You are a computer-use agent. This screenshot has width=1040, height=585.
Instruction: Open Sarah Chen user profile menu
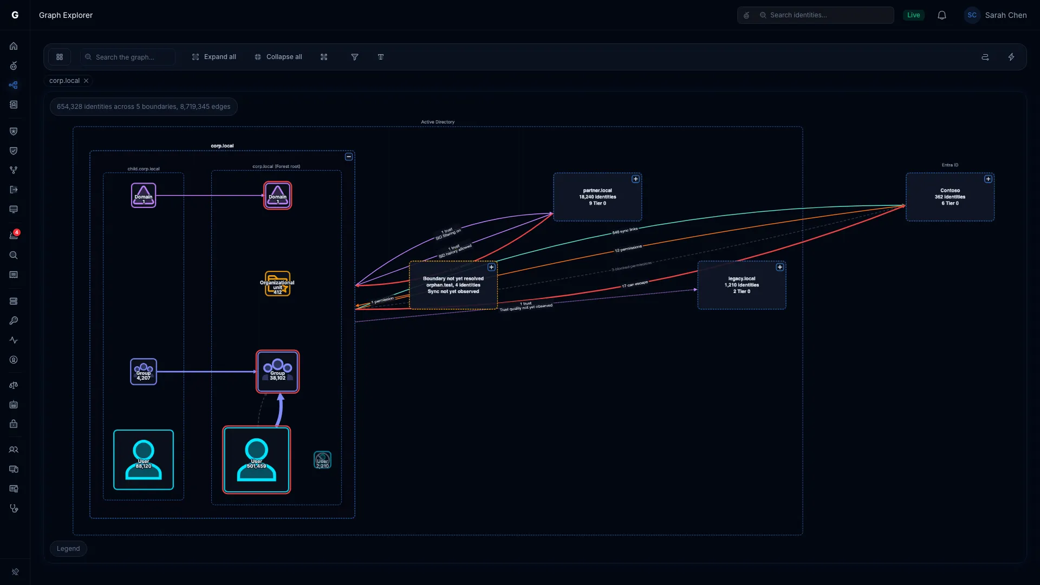pyautogui.click(x=996, y=15)
